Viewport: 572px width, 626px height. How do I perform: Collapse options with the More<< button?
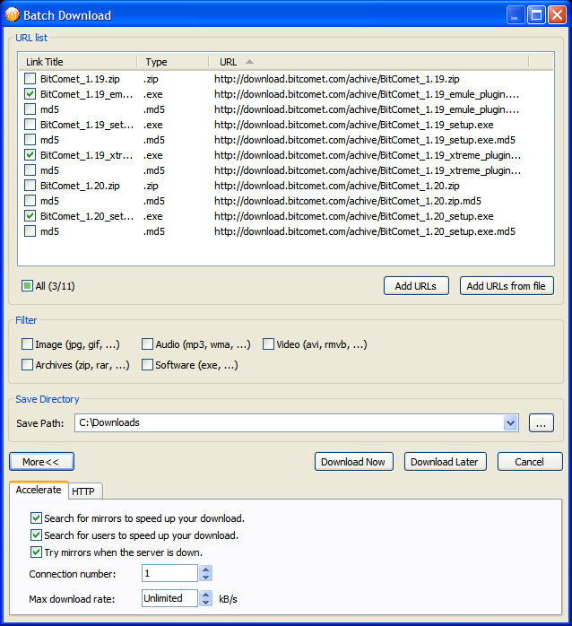click(x=41, y=462)
